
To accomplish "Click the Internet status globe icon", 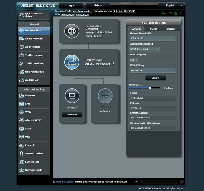I will coord(72,31).
